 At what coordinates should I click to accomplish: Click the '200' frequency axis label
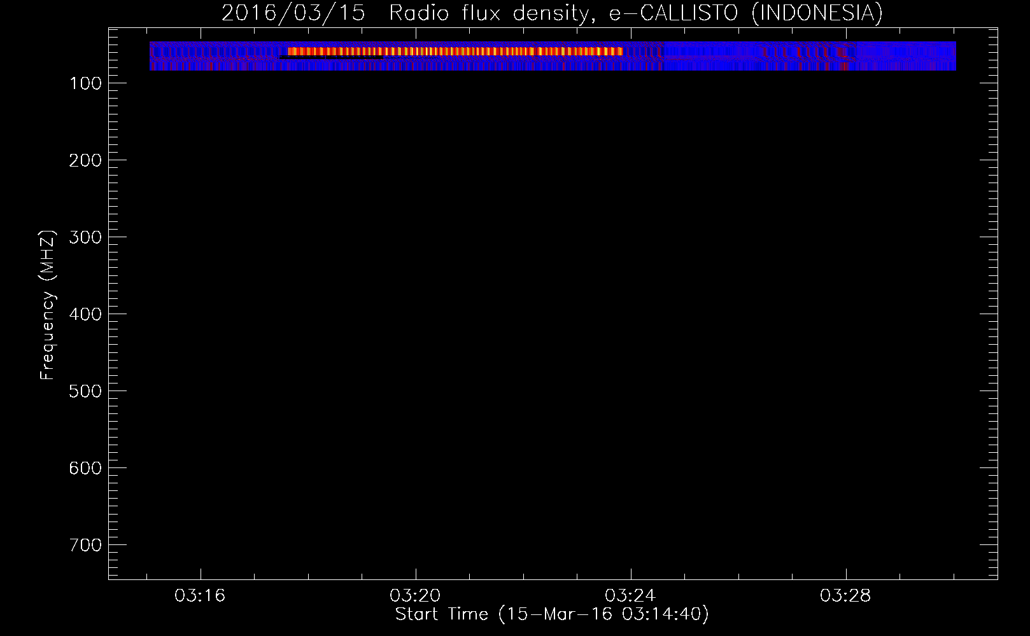pyautogui.click(x=85, y=161)
